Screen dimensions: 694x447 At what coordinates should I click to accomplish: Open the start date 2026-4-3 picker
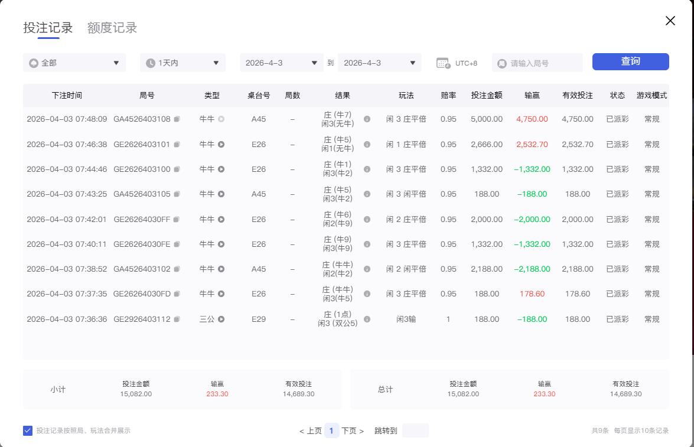282,61
